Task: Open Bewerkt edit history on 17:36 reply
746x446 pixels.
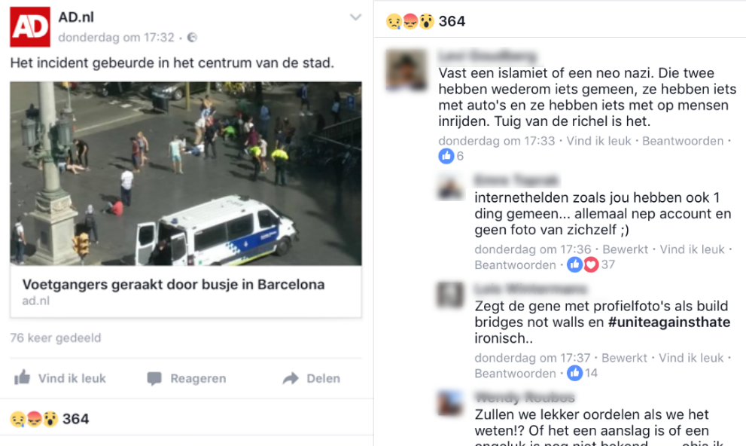Action: pyautogui.click(x=625, y=249)
